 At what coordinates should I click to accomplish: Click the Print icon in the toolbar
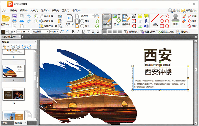click(x=15, y=21)
